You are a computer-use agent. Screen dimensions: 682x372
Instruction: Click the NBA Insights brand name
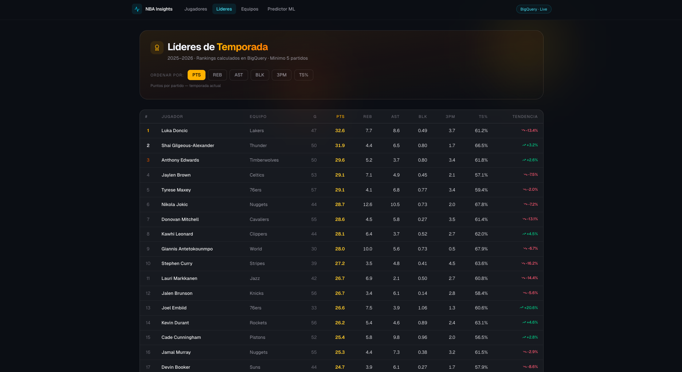pos(159,9)
